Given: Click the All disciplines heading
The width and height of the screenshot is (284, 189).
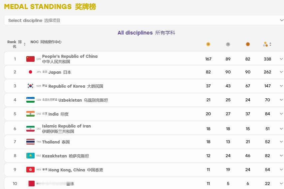Looking at the screenshot, I should (x=146, y=33).
